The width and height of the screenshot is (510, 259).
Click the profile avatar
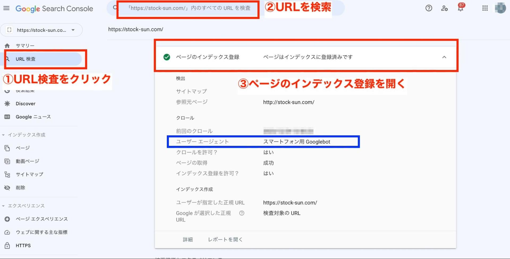pos(500,8)
